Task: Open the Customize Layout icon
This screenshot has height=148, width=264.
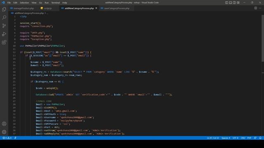Action: (238, 2)
